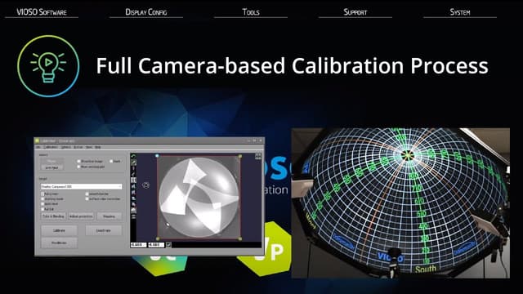
Task: Select the green pencil tool in viewer toolbar
Action: 133,163
